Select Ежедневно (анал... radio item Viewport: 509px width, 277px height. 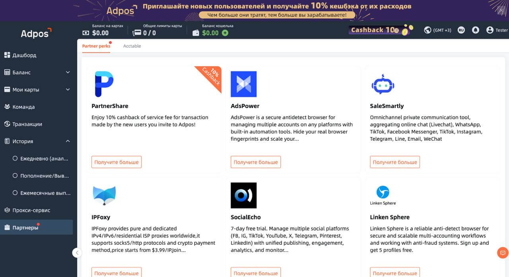point(15,158)
